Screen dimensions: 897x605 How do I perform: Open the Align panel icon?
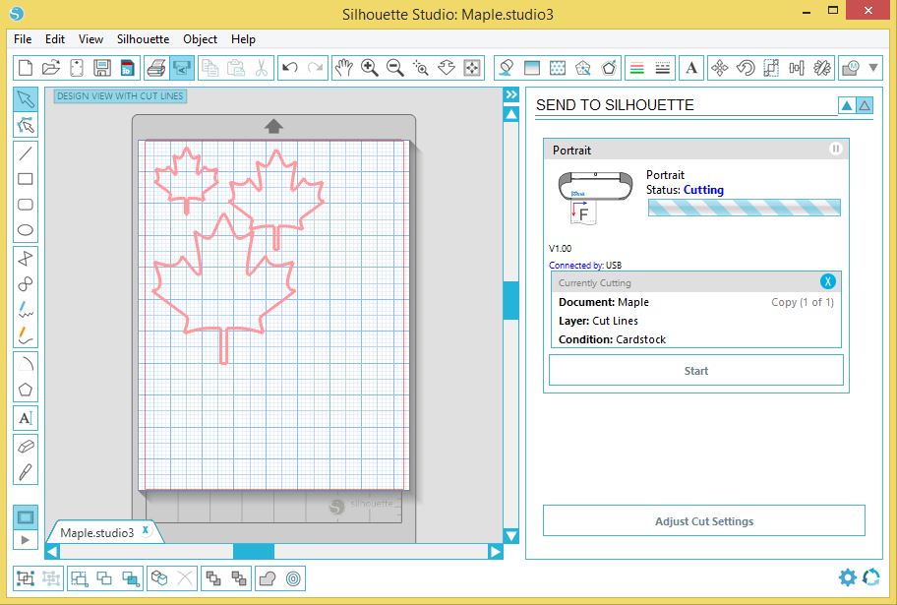point(797,68)
